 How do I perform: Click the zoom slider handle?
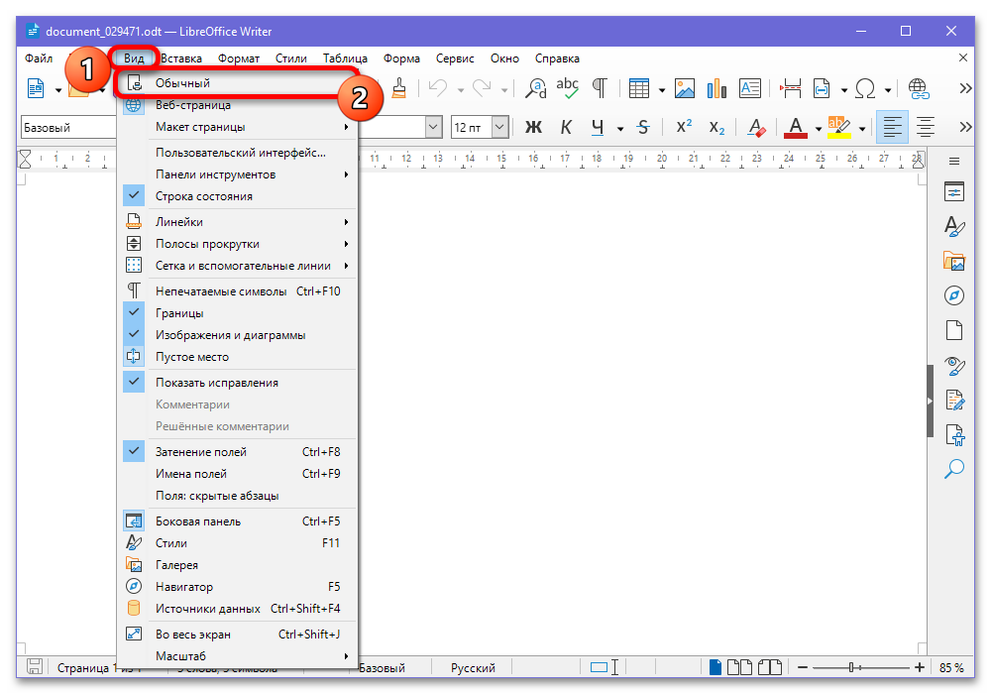(x=851, y=667)
